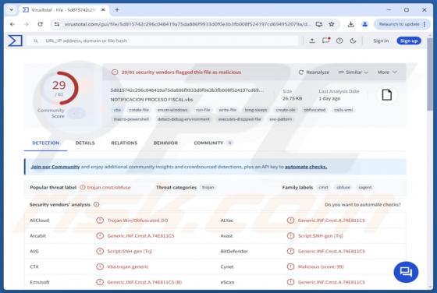Switch to the DETECTION tab
Screen dimensions: 437x293
pyautogui.click(x=46, y=143)
